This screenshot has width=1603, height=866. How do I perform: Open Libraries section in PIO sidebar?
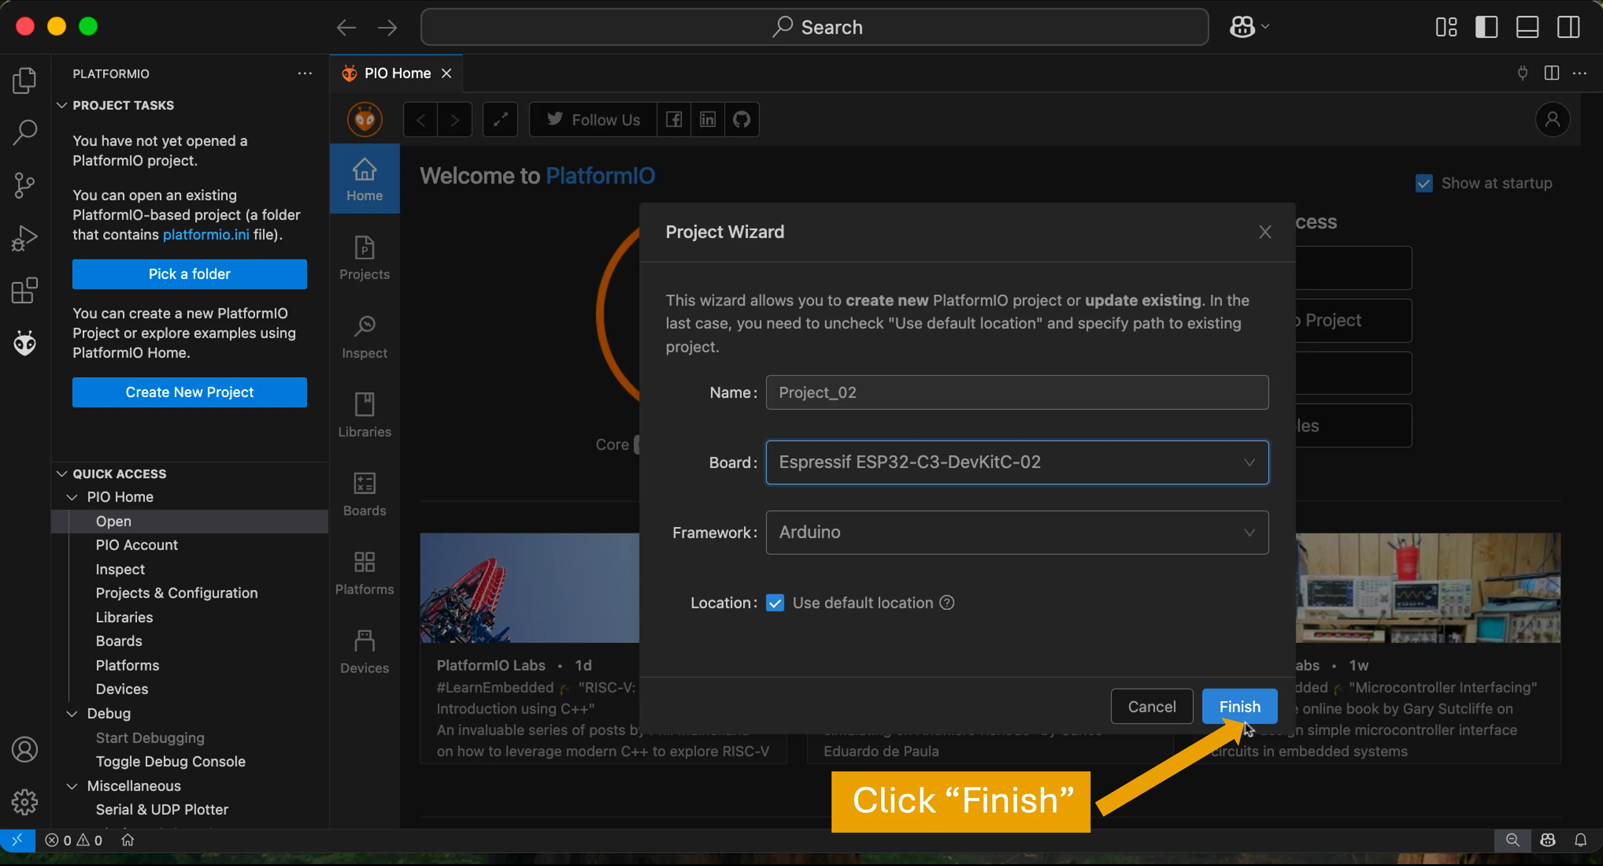click(x=365, y=416)
